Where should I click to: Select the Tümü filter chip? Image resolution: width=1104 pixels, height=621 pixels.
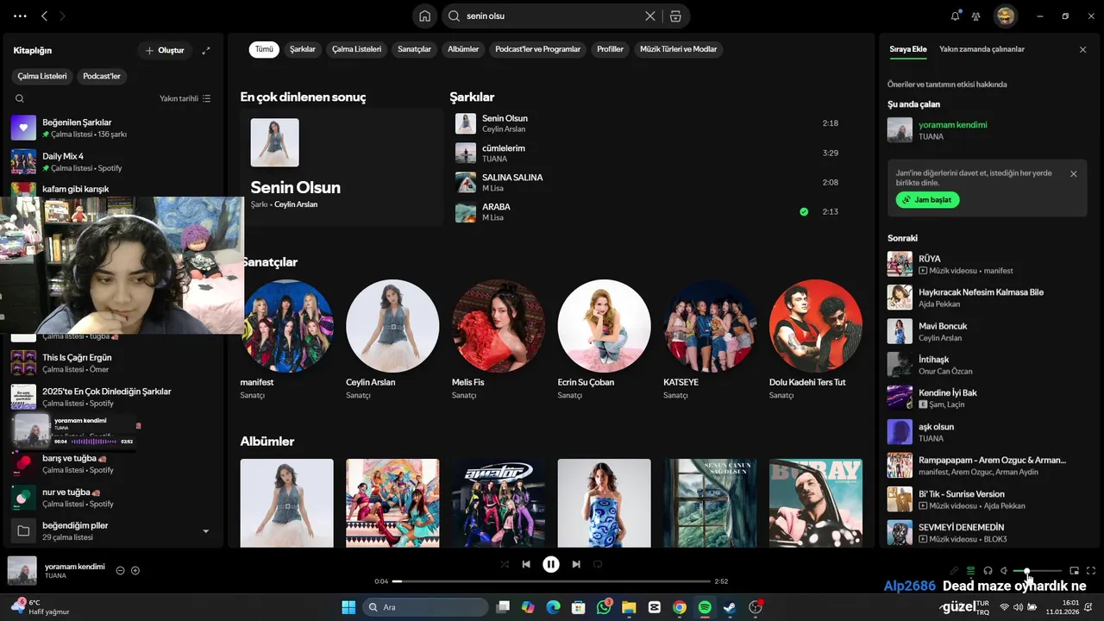point(264,49)
